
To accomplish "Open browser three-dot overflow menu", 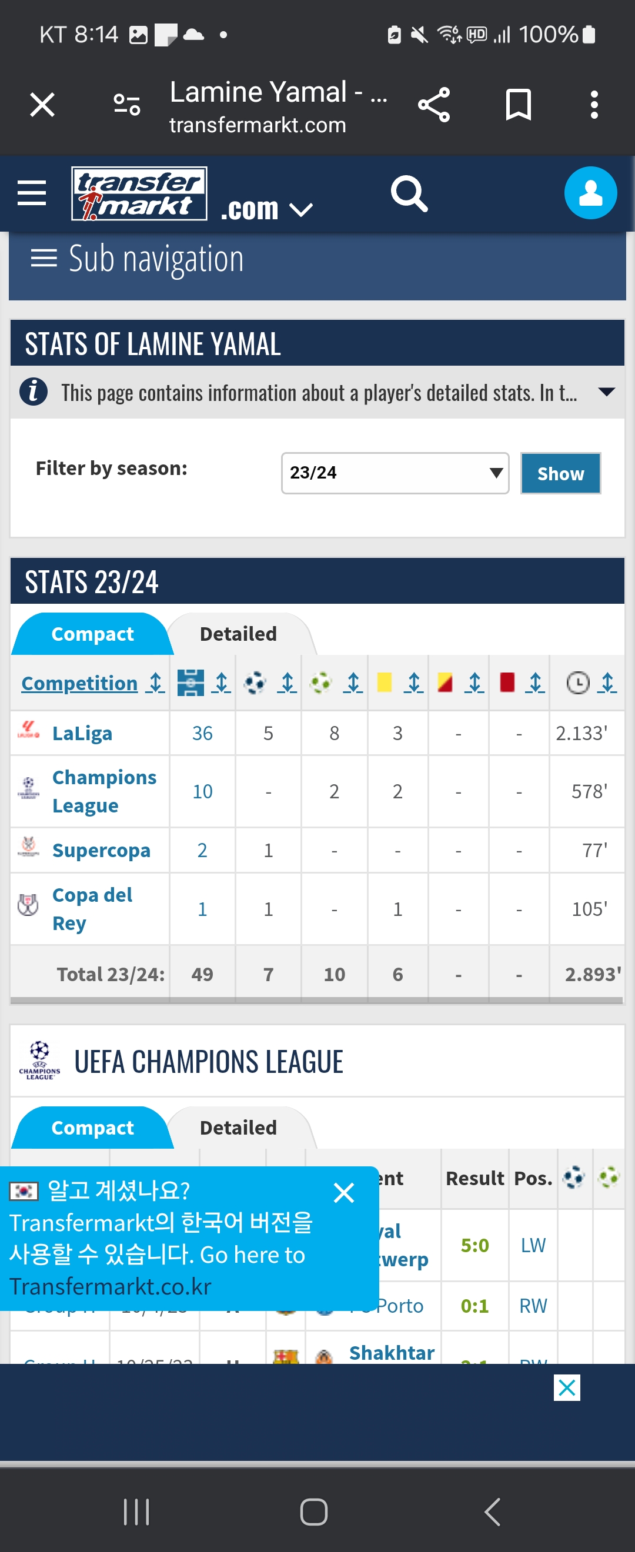I will coord(594,105).
